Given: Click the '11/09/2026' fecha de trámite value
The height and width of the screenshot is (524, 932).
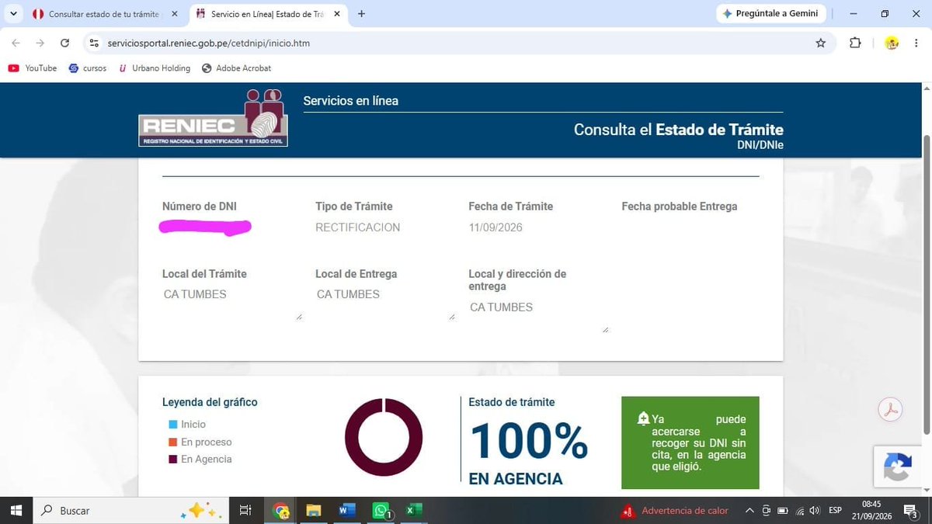Looking at the screenshot, I should click(x=496, y=227).
